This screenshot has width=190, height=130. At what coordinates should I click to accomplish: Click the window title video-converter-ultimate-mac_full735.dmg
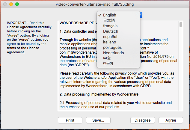point(95,4)
